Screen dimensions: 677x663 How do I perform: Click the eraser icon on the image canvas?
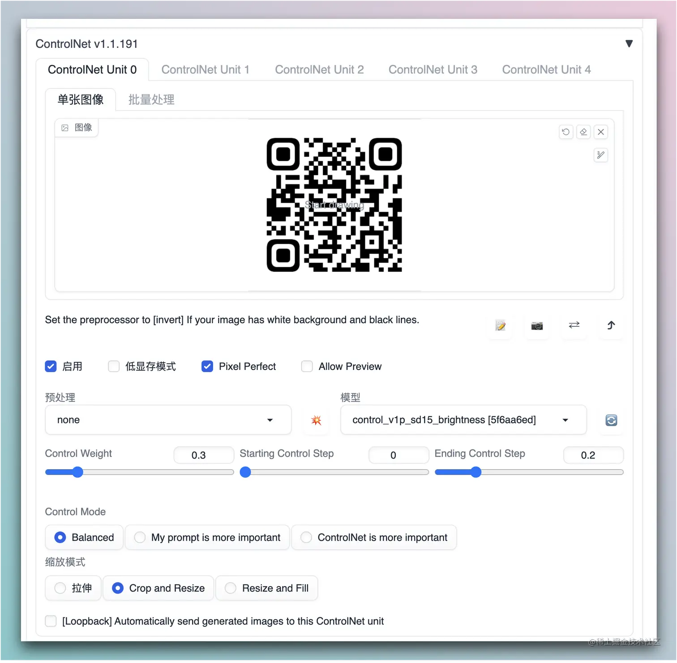point(583,132)
